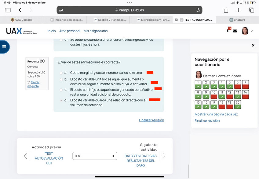Image resolution: width=259 pixels, height=179 pixels.
Task: Add a new tab with the plus icon
Action: 239,10
